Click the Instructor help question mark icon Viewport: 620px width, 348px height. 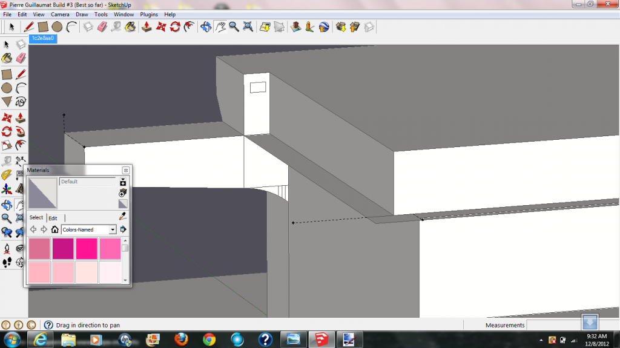pyautogui.click(x=48, y=325)
